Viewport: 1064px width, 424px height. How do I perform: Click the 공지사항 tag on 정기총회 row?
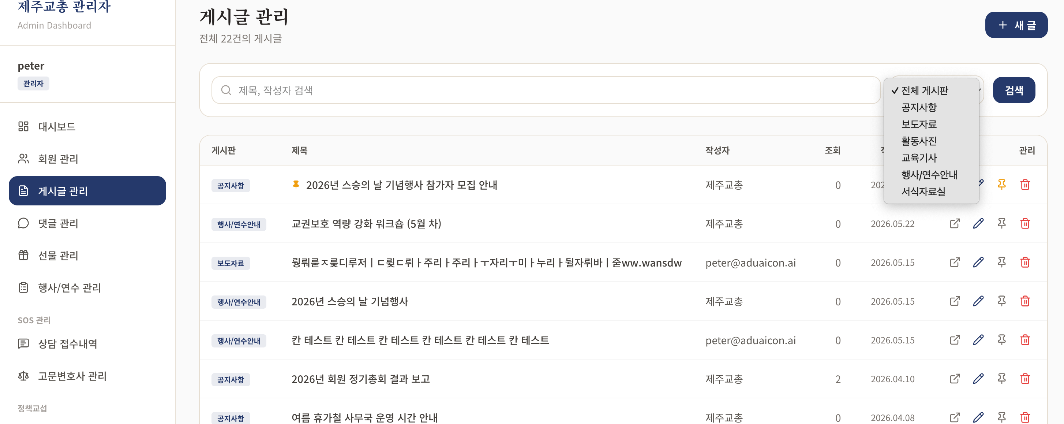point(231,379)
